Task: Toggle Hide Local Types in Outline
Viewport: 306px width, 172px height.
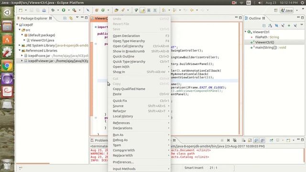Action: pyautogui.click(x=295, y=25)
